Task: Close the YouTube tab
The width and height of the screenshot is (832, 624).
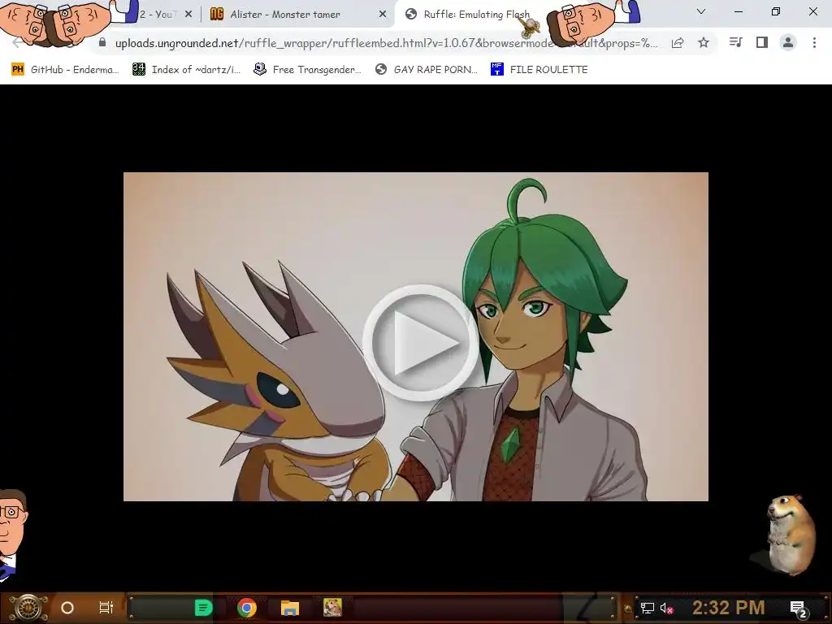Action: (188, 15)
